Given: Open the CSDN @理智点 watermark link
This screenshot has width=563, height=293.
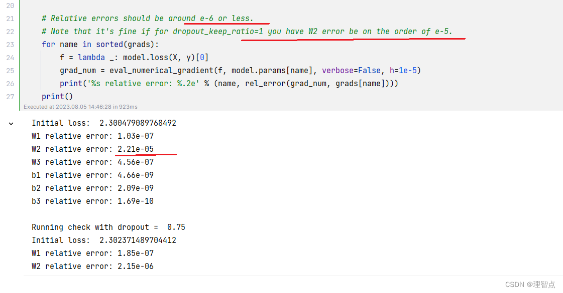Looking at the screenshot, I should click(530, 284).
